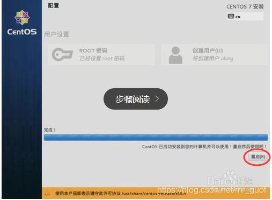The image size is (272, 200).
Task: Click the keyboard layout icon
Action: 231,16
